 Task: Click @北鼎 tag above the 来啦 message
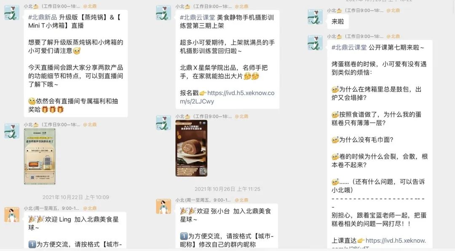pos(393,10)
